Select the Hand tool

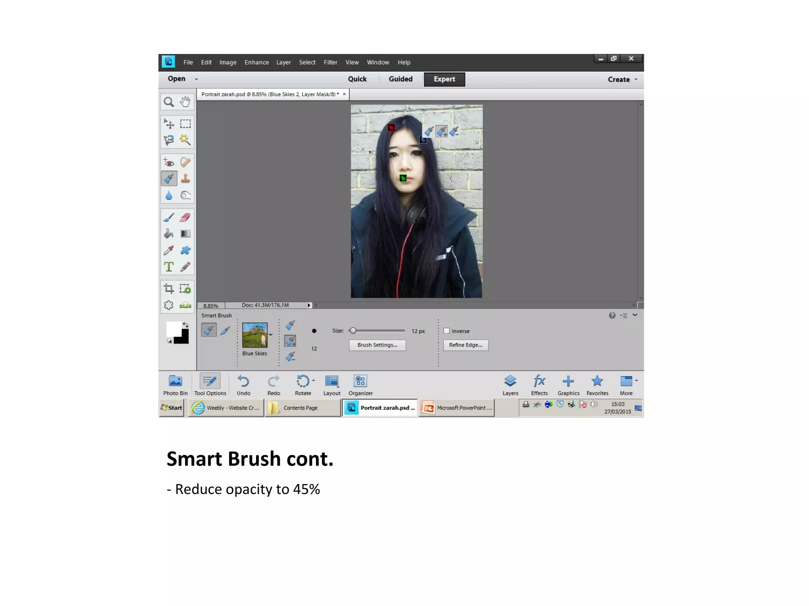[x=185, y=102]
